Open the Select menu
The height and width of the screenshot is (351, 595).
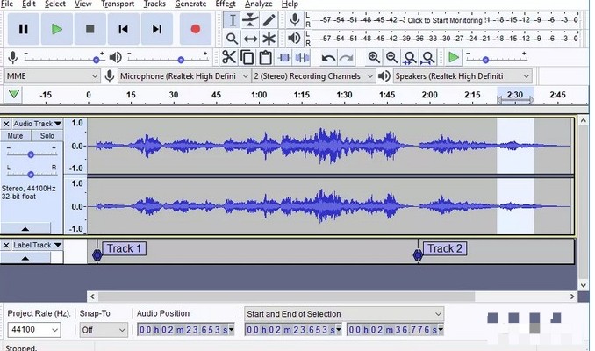click(55, 4)
